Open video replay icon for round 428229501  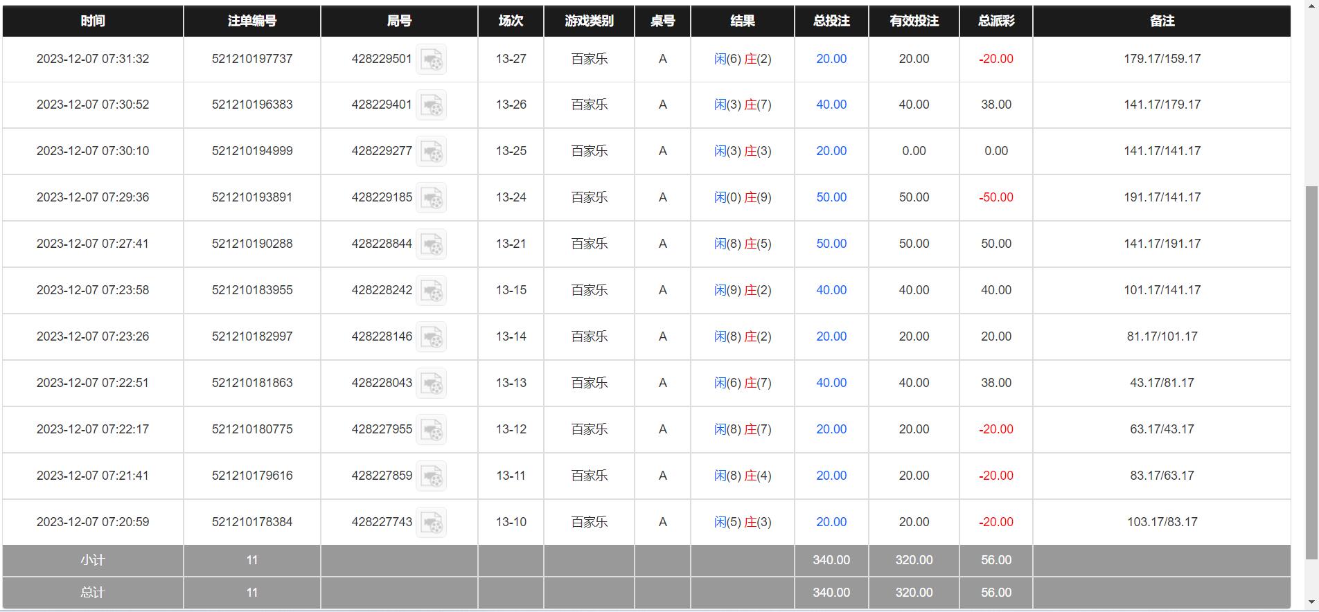coord(431,60)
